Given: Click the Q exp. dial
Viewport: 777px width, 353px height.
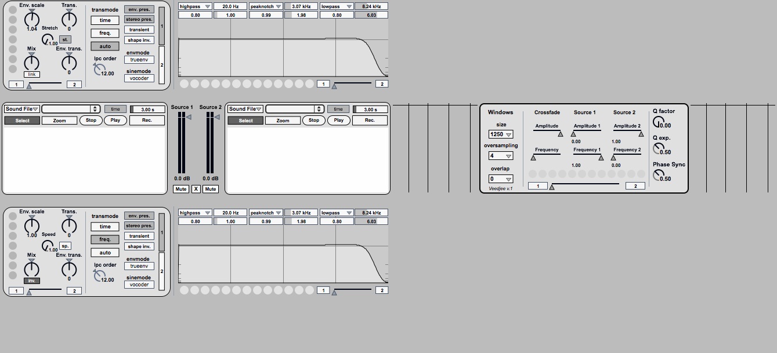Looking at the screenshot, I should point(659,148).
